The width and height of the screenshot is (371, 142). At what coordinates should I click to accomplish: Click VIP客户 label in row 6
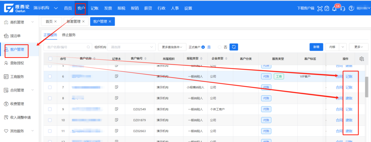coord(305,76)
